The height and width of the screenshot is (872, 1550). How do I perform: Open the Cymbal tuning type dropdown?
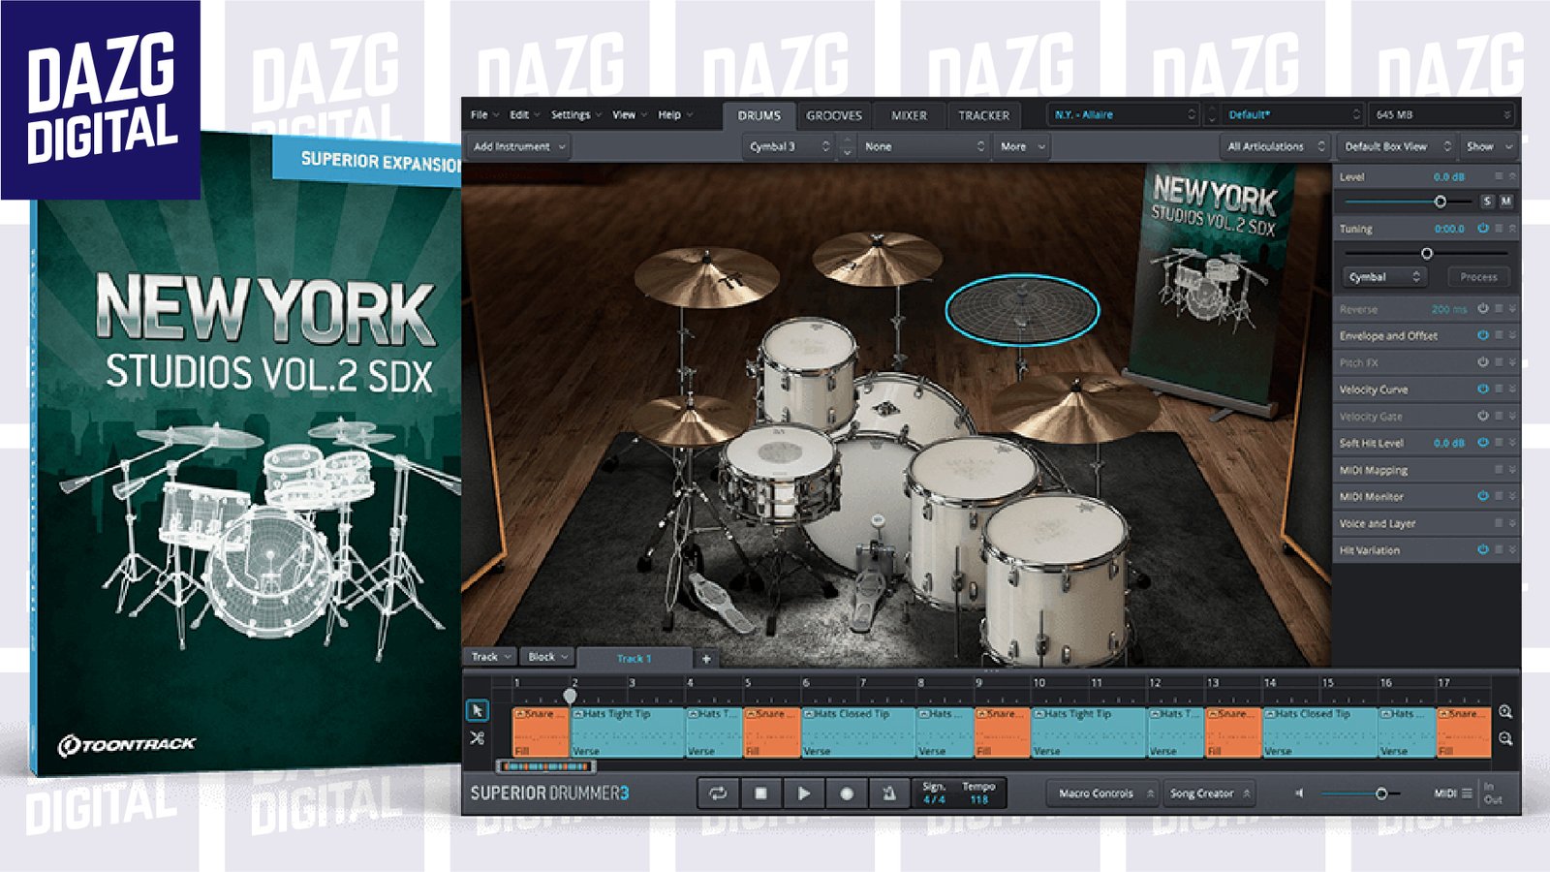pyautogui.click(x=1384, y=277)
